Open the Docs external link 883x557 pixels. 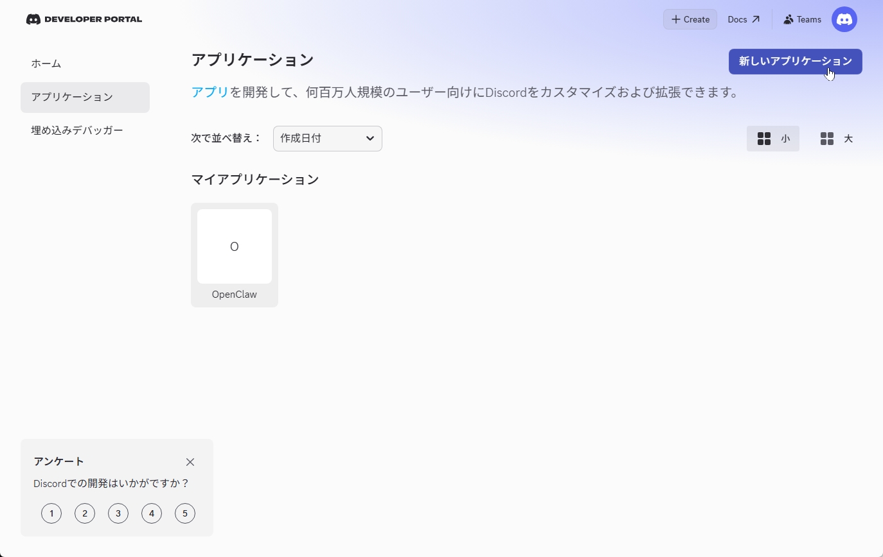[744, 19]
